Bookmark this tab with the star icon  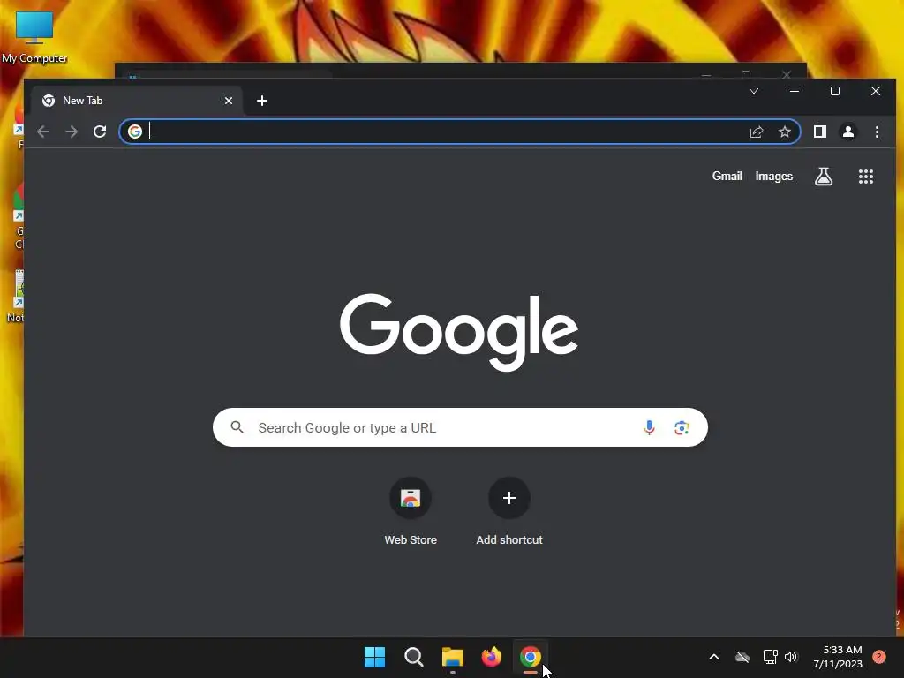785,132
